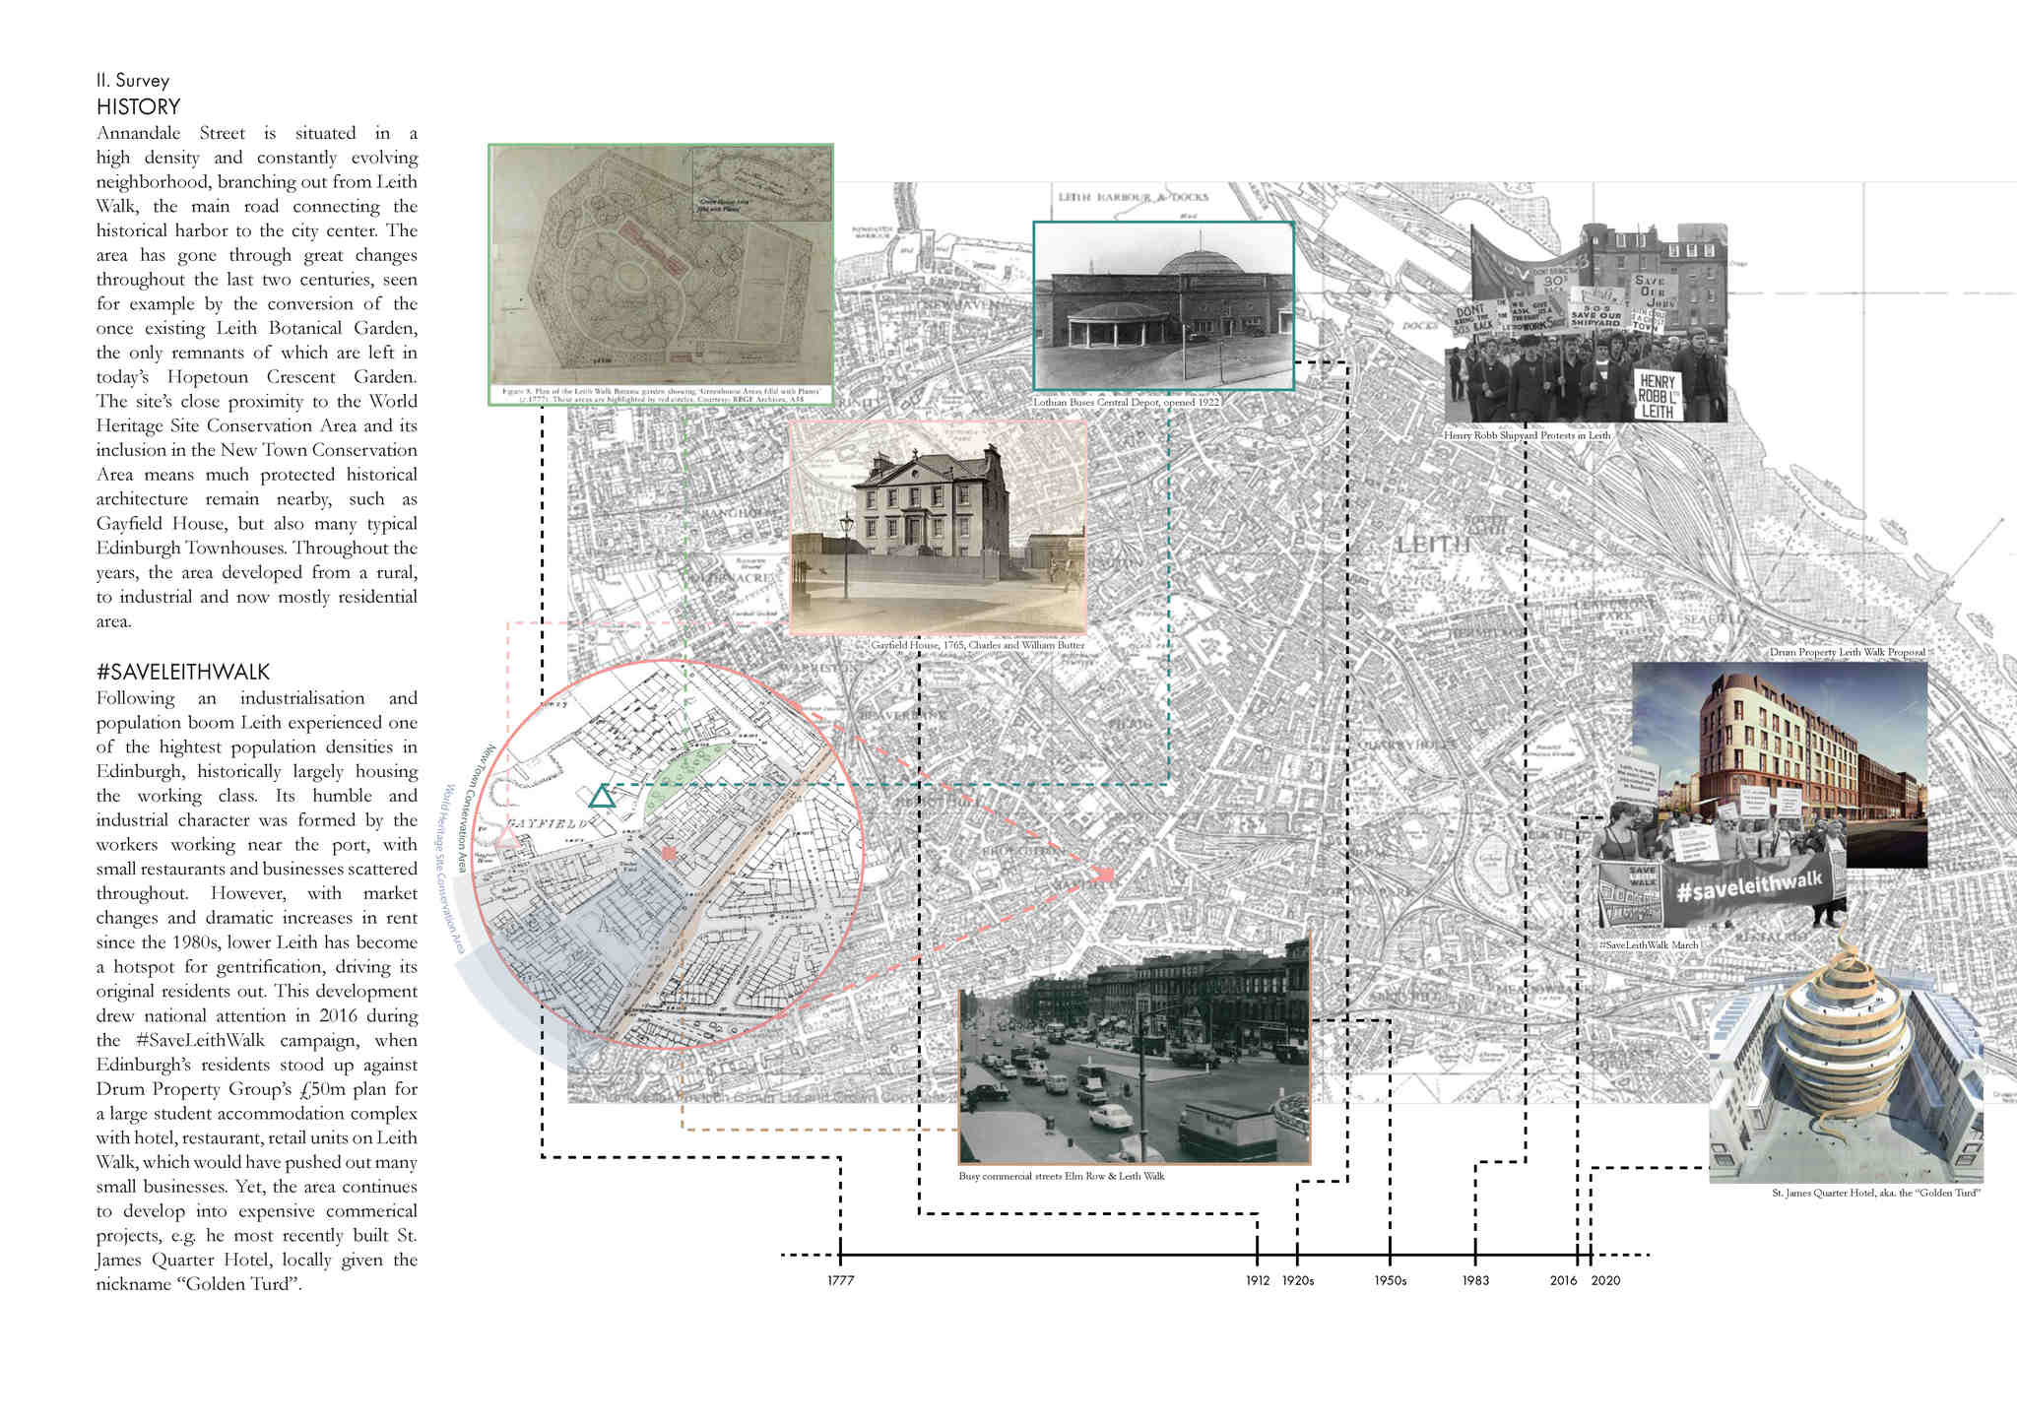
Task: Select the pink triangle marker on the map
Action: [505, 839]
